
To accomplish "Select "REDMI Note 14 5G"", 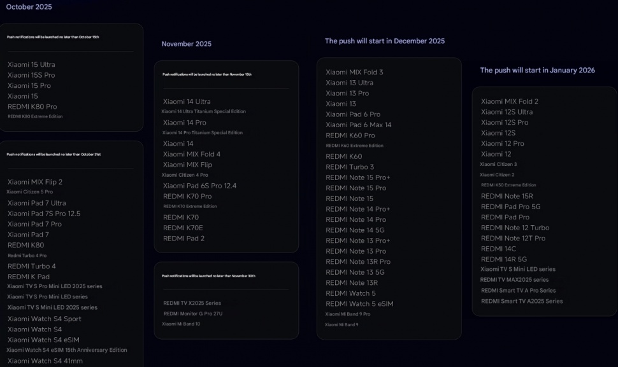I will [x=355, y=230].
